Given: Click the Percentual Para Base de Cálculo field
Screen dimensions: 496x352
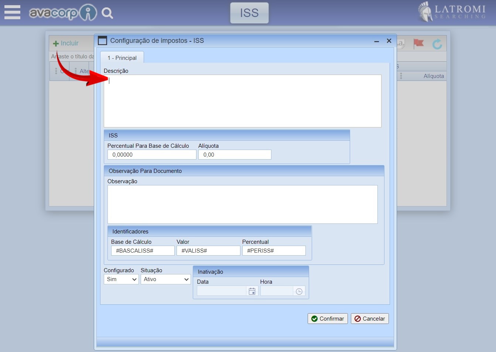Looking at the screenshot, I should pos(151,155).
